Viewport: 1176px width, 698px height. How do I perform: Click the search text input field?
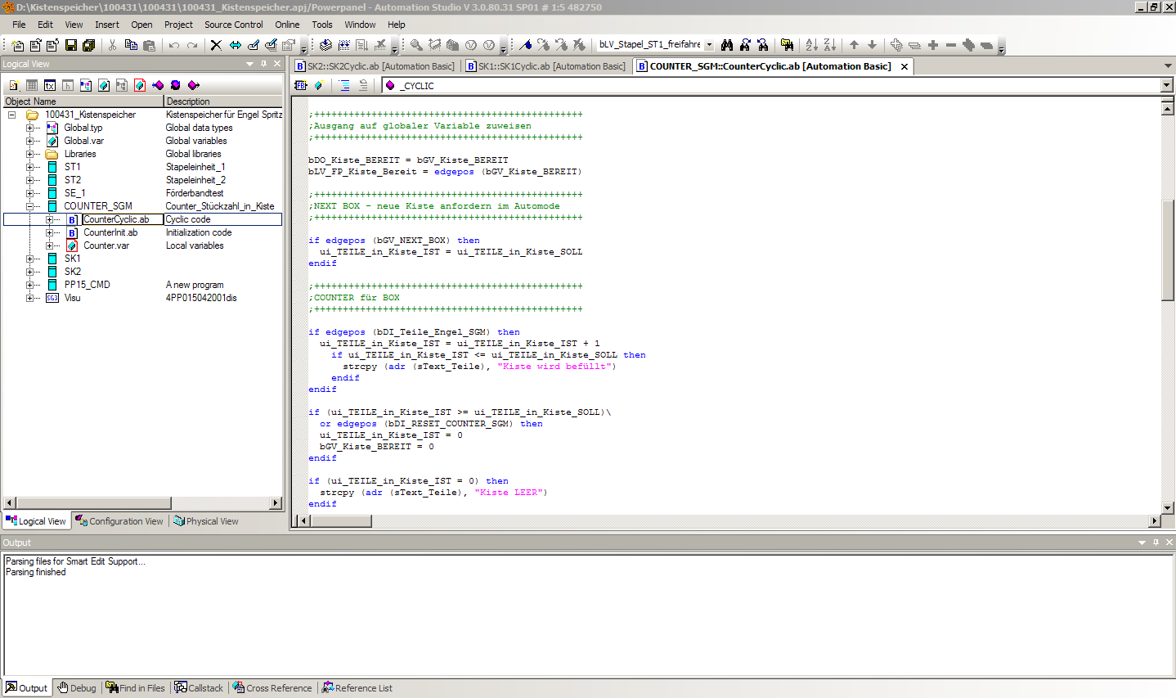pyautogui.click(x=650, y=45)
